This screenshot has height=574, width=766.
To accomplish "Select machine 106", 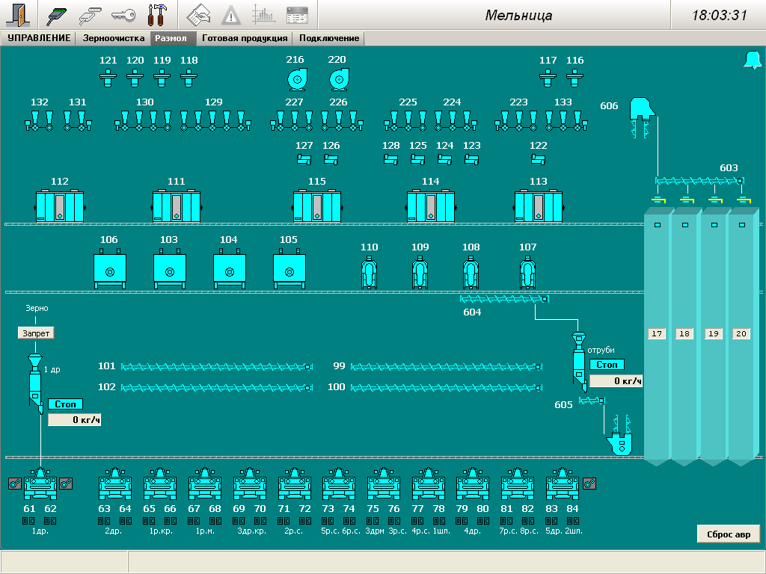I will (109, 271).
